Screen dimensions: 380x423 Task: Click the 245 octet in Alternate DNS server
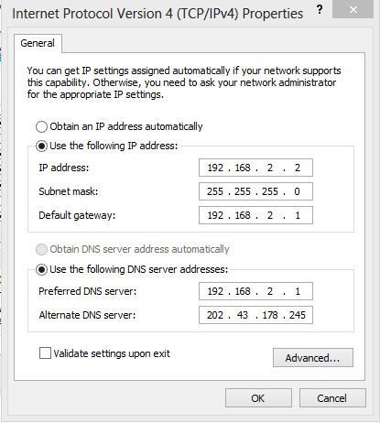point(298,315)
